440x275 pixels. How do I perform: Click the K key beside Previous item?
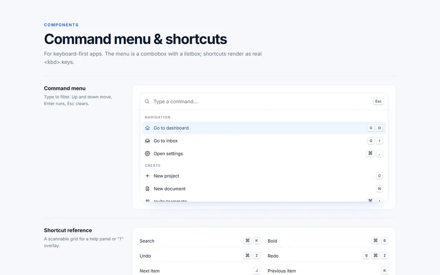tap(385, 270)
